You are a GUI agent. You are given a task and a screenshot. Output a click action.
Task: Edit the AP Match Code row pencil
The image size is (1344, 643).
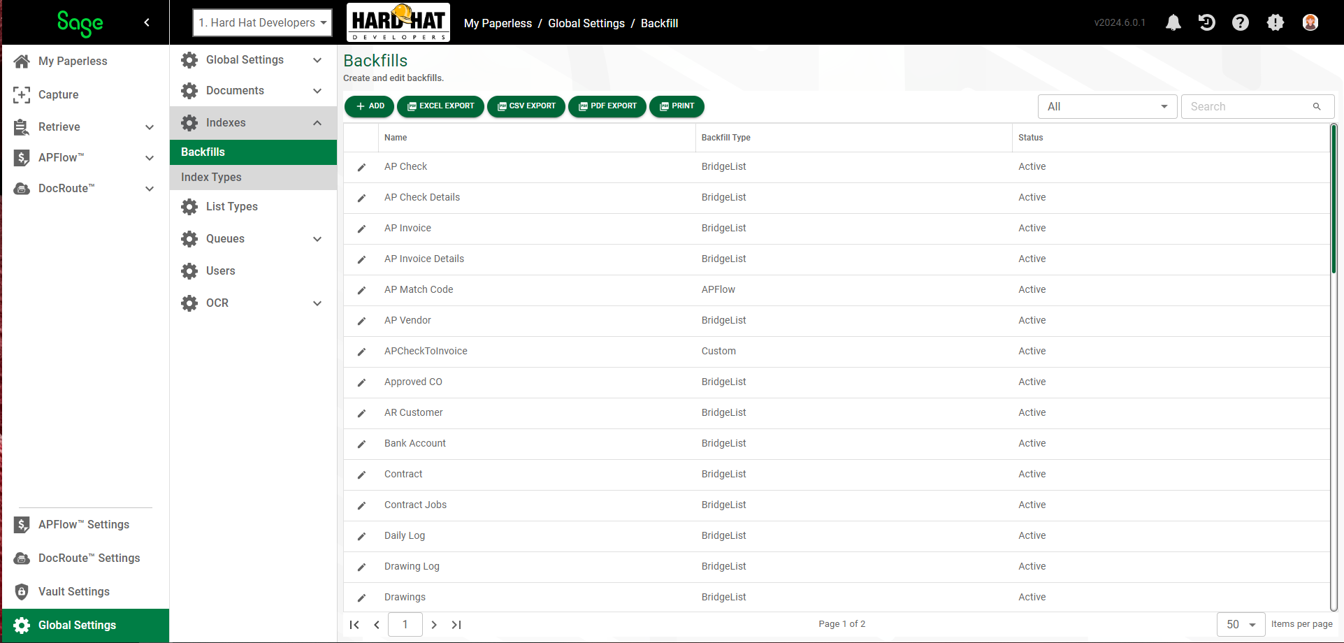click(361, 290)
